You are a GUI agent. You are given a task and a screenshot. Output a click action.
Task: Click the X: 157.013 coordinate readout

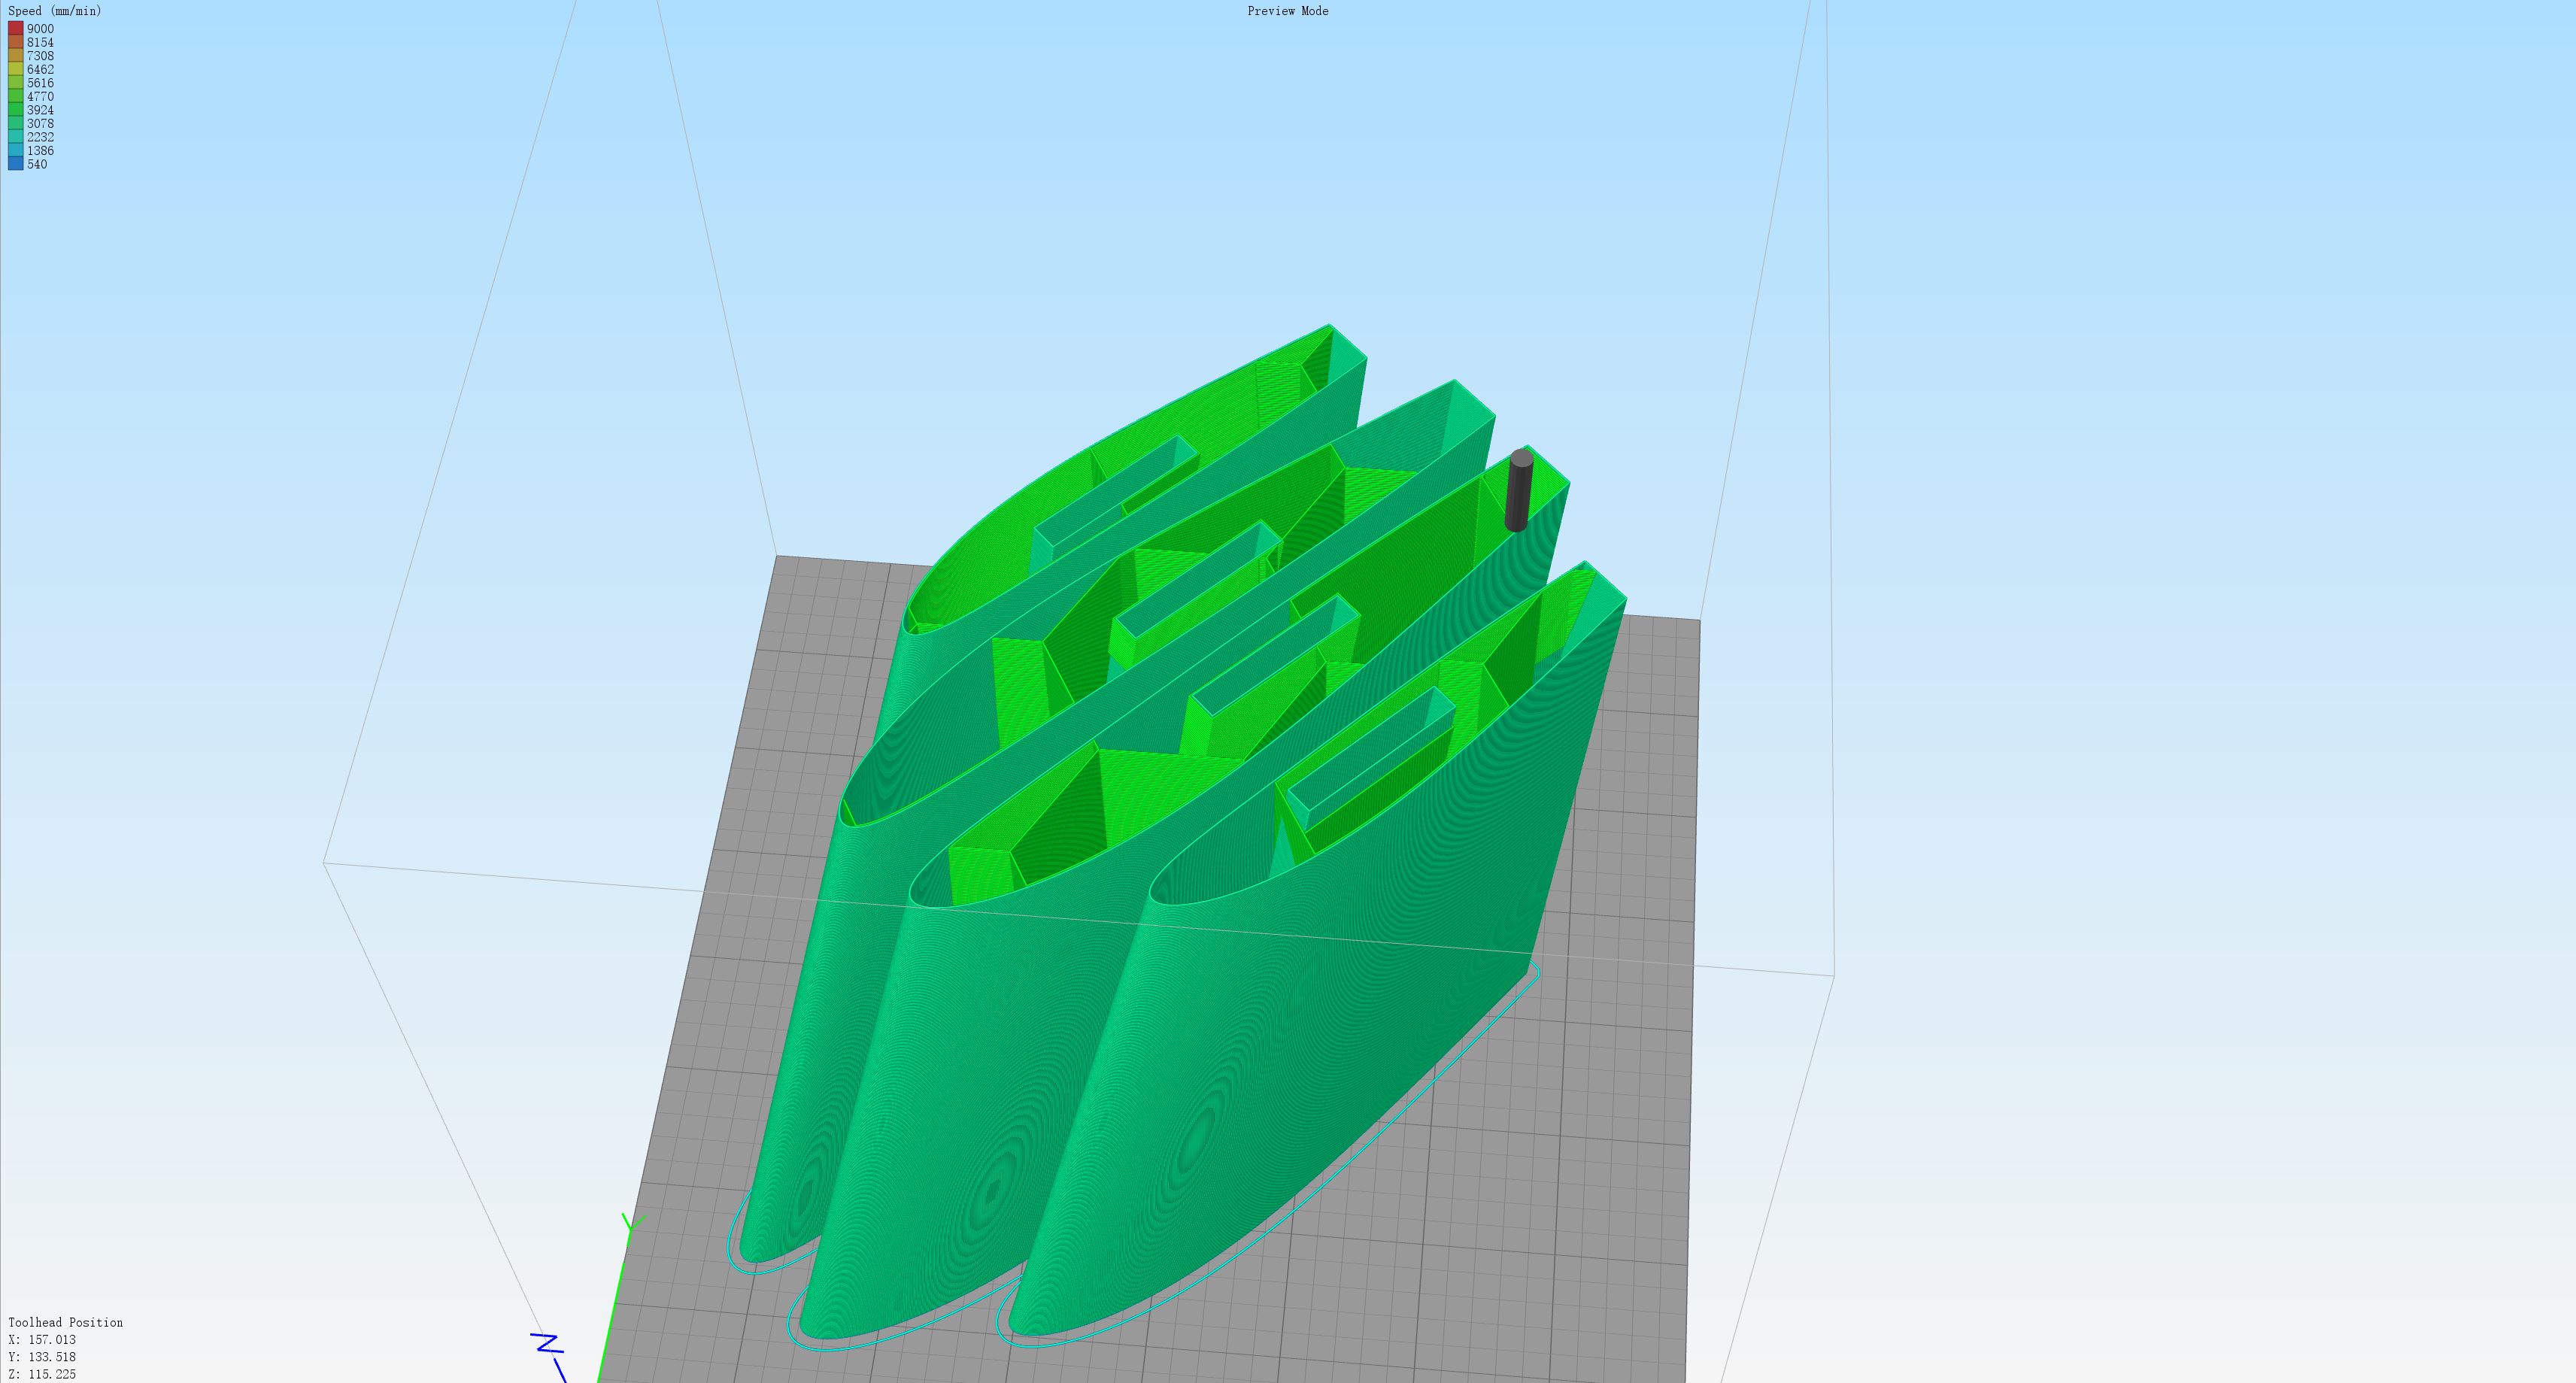(42, 1340)
